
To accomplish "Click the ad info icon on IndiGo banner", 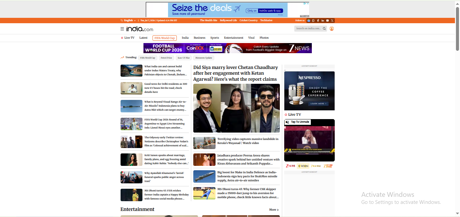I will (304, 4).
